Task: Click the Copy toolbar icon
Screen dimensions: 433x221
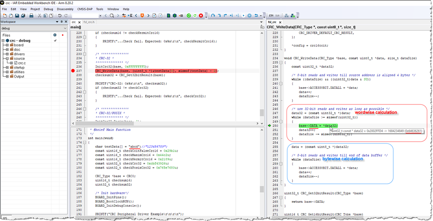Action: pyautogui.click(x=45, y=16)
